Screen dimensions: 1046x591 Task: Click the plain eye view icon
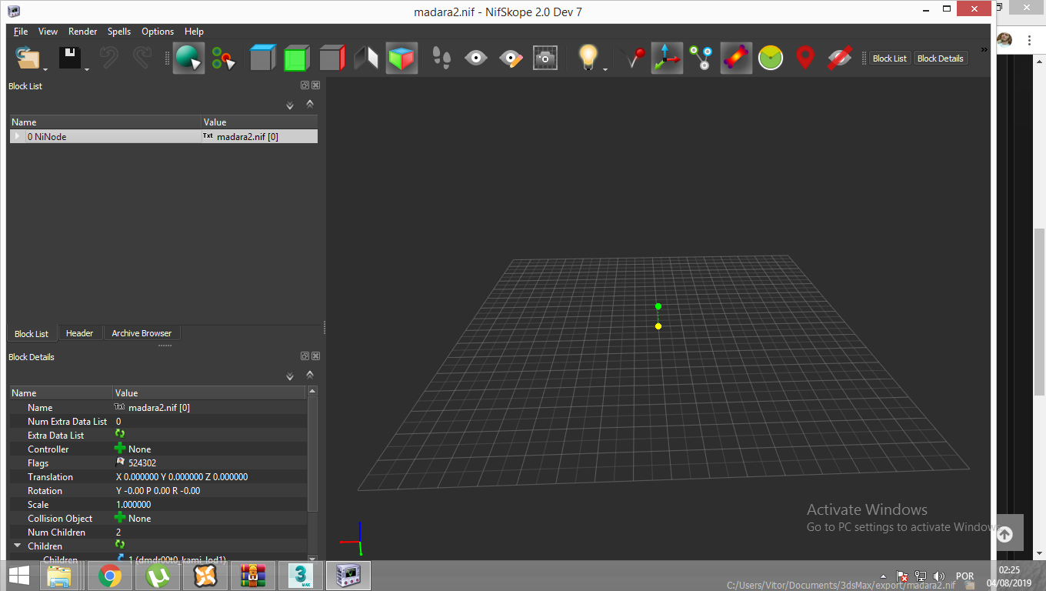[476, 58]
